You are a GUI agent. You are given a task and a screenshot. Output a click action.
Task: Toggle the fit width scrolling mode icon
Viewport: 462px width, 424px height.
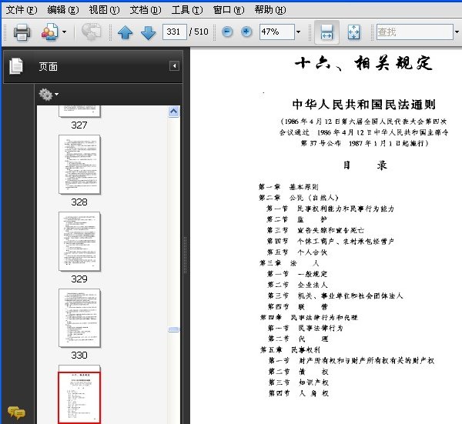[x=326, y=32]
